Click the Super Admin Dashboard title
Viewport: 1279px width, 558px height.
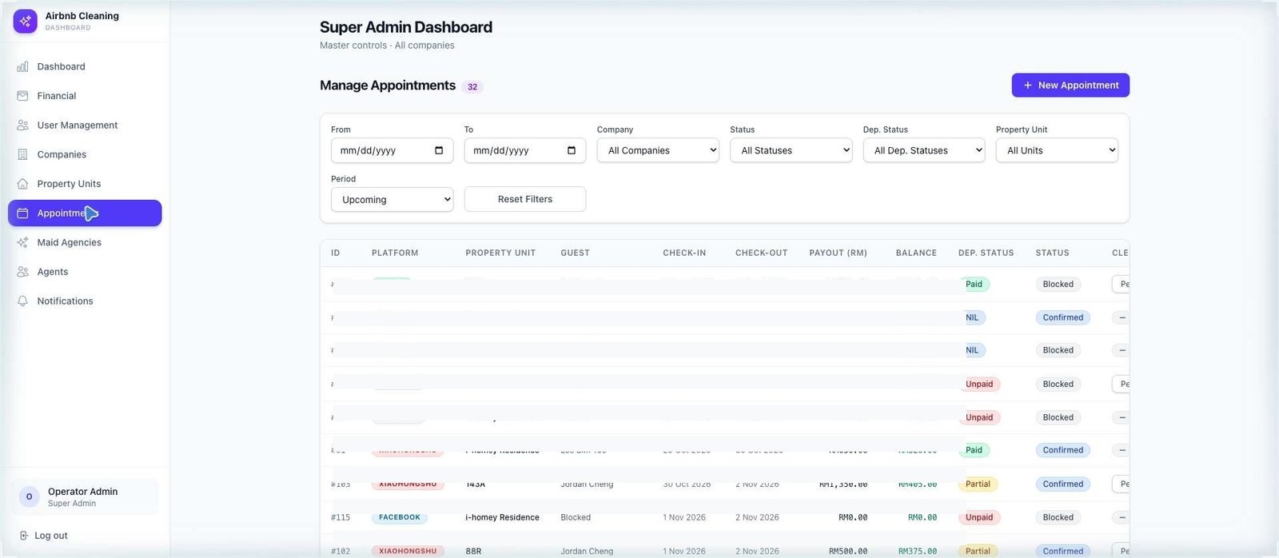click(x=406, y=27)
